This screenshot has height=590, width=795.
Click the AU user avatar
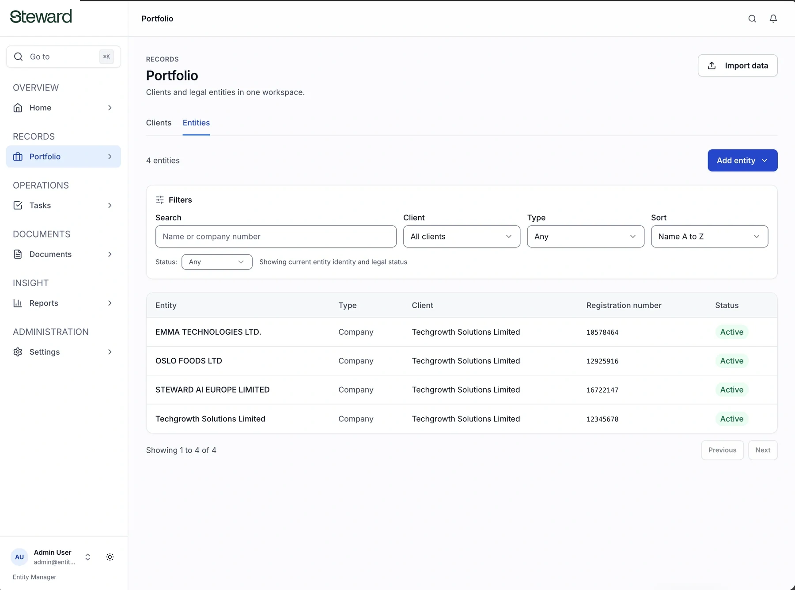point(19,557)
